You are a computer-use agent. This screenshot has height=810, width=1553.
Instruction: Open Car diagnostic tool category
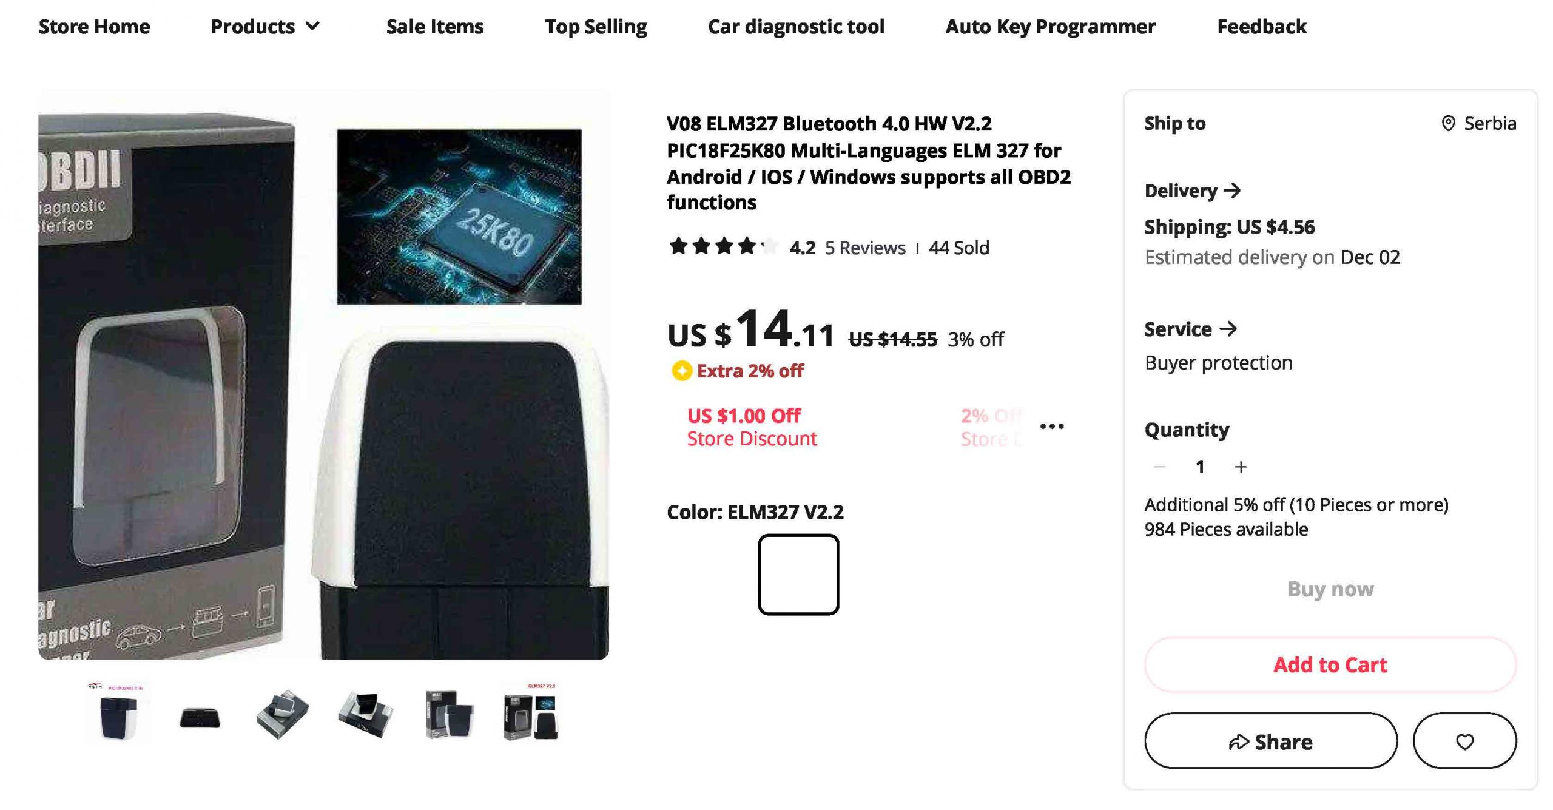(795, 27)
